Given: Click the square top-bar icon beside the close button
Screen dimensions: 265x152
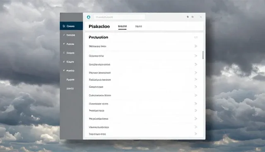Looking at the screenshot, I should [x=193, y=17].
